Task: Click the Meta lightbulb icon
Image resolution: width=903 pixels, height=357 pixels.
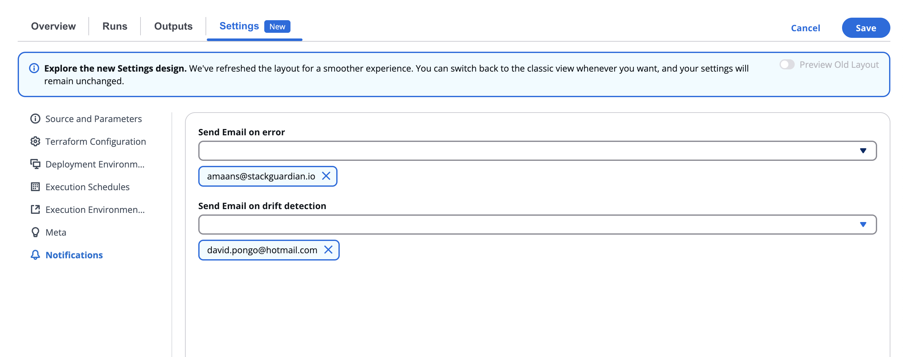Action: (35, 232)
